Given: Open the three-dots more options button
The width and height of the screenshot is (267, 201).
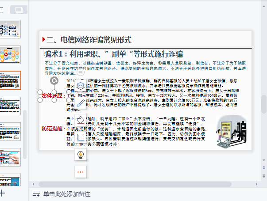Looking at the screenshot, I should pyautogui.click(x=80, y=171).
